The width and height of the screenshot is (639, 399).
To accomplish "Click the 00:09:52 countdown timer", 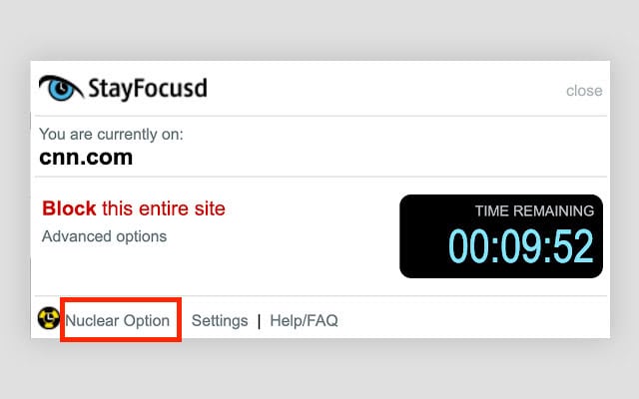I will [x=520, y=246].
